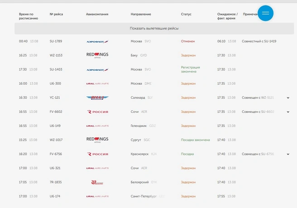Screen dimensions: 297x208
Task: Open flight number SU-1403
Action: pyautogui.click(x=56, y=69)
